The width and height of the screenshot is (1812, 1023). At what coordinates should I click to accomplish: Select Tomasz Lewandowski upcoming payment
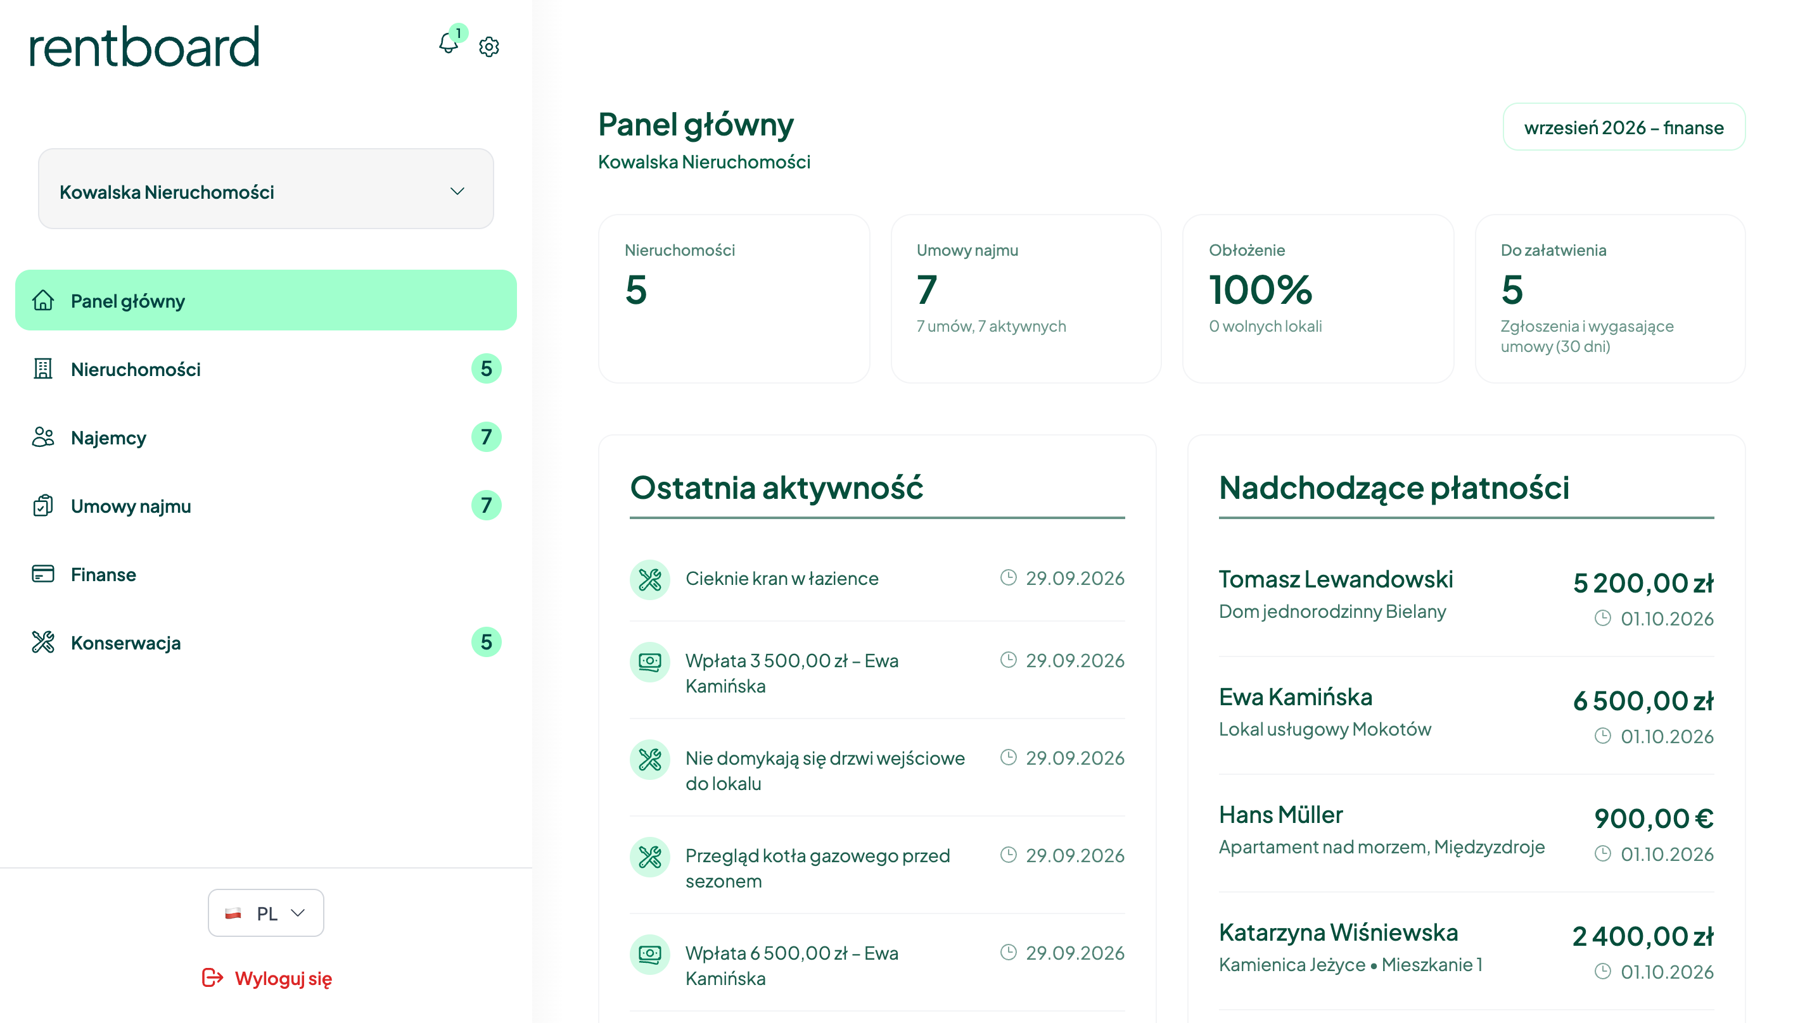click(x=1466, y=597)
